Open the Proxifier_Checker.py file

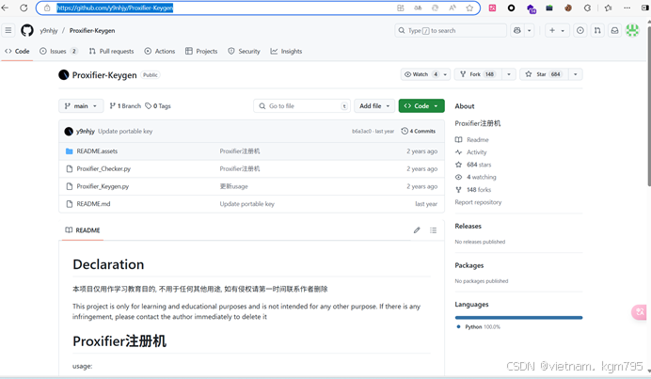[103, 168]
